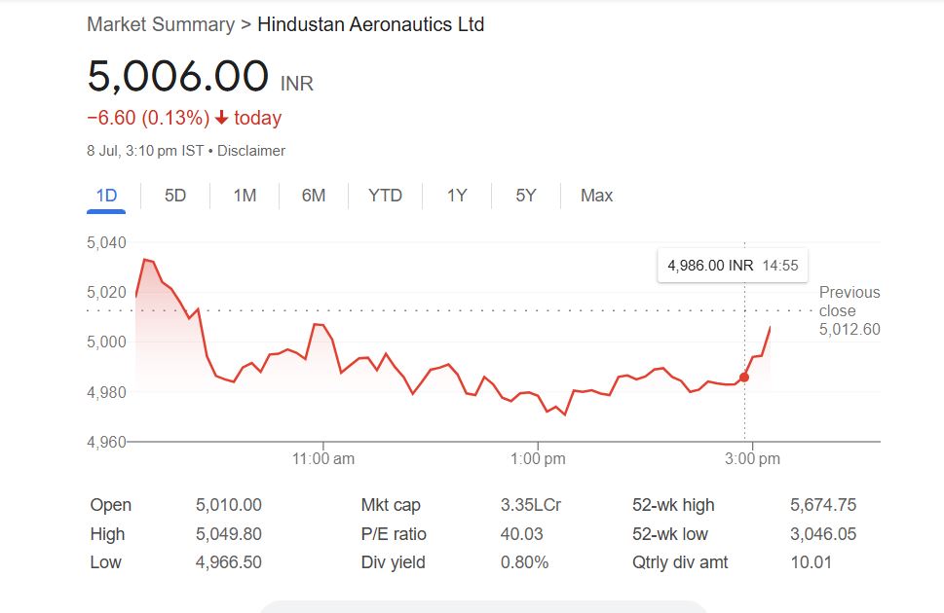Open the Disclaimer link
The height and width of the screenshot is (613, 944).
(x=251, y=151)
